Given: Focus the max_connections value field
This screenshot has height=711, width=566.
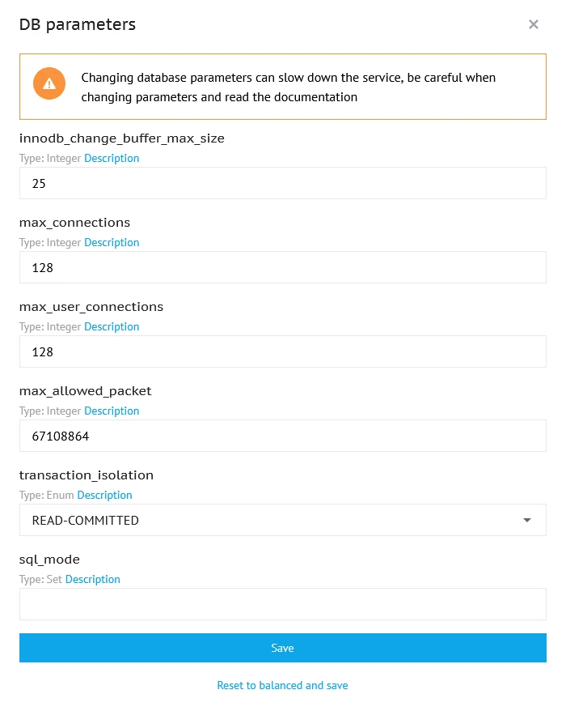Looking at the screenshot, I should pos(282,267).
